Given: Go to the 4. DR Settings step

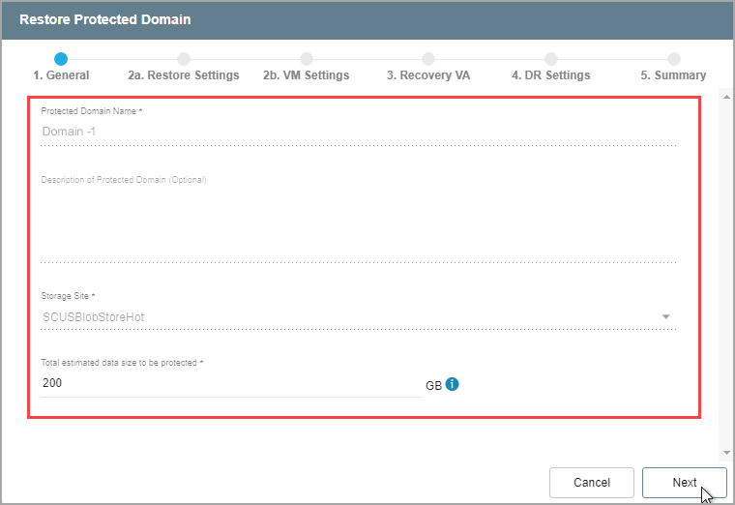Looking at the screenshot, I should coord(550,75).
